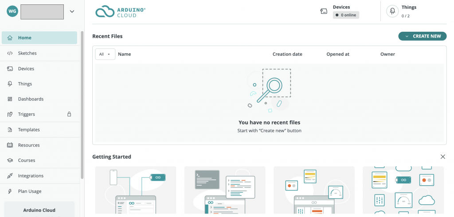Select the Things bell icon in sidebar
The height and width of the screenshot is (217, 454).
(x=10, y=84)
